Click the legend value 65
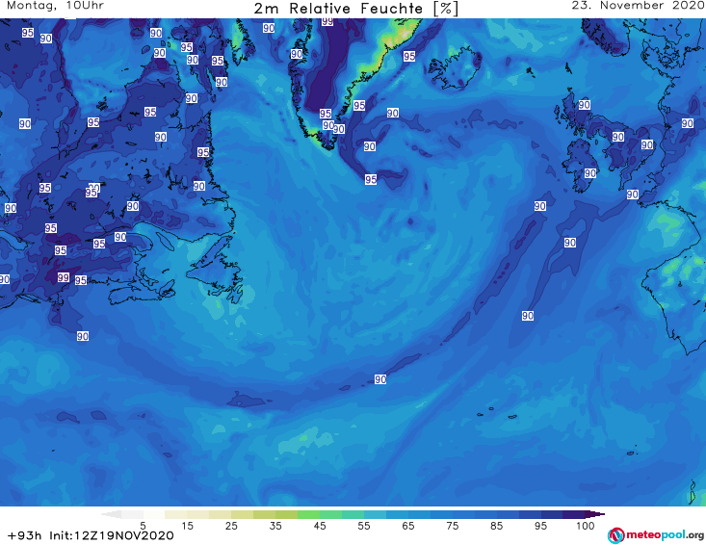 click(x=408, y=526)
